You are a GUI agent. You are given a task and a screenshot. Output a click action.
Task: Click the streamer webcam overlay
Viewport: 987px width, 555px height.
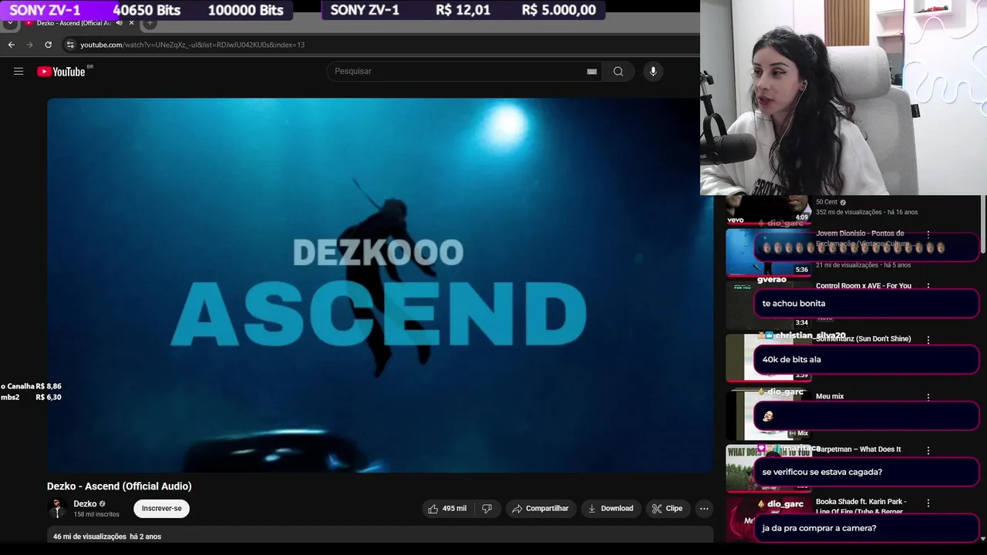844,97
